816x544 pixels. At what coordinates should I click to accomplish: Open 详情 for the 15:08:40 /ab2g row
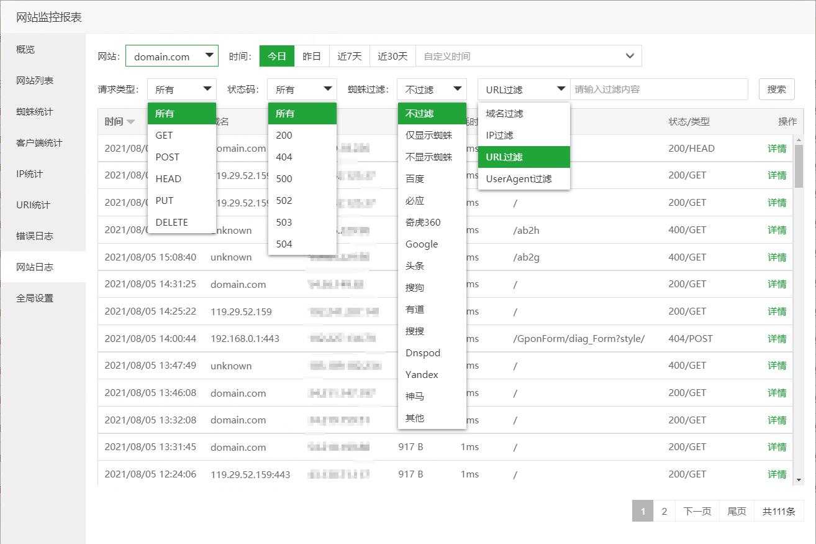click(x=777, y=257)
